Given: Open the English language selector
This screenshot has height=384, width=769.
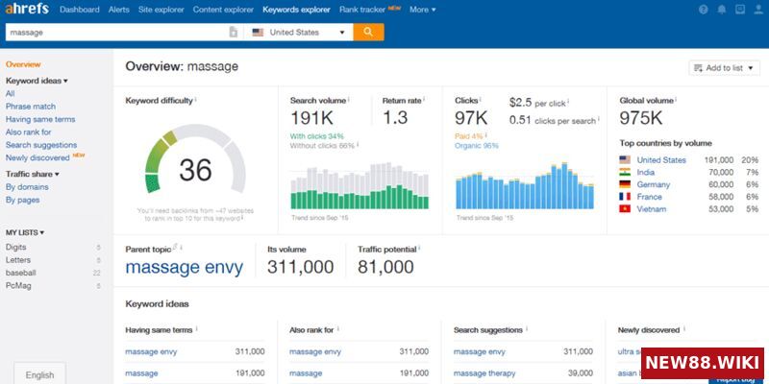Looking at the screenshot, I should tap(39, 374).
